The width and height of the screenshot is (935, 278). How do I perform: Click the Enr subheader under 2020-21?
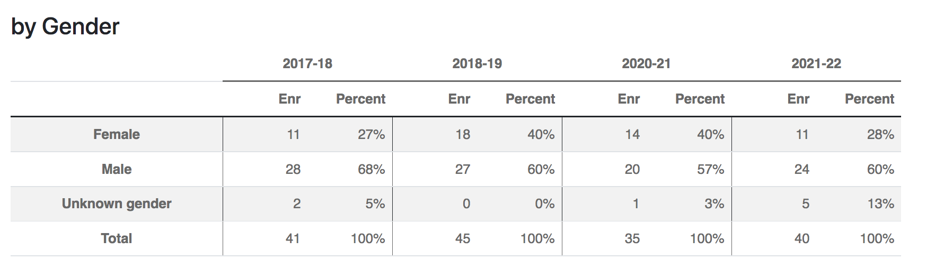pos(629,99)
